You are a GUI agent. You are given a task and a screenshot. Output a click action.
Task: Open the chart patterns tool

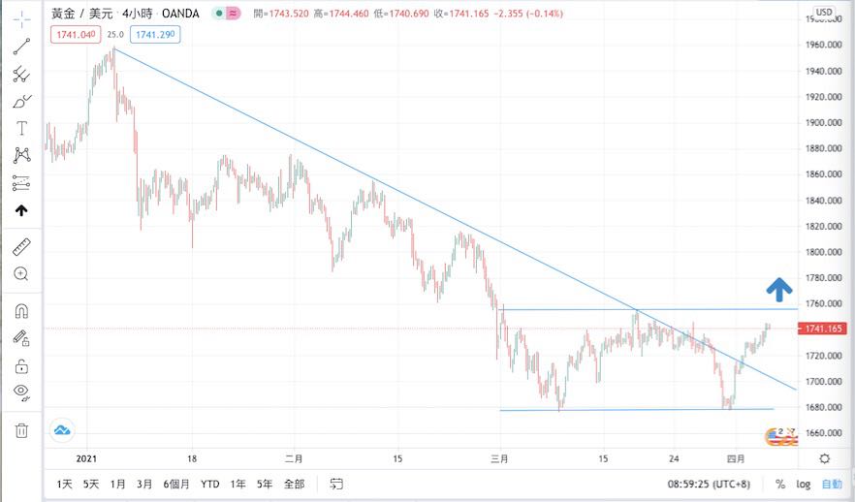[21, 155]
